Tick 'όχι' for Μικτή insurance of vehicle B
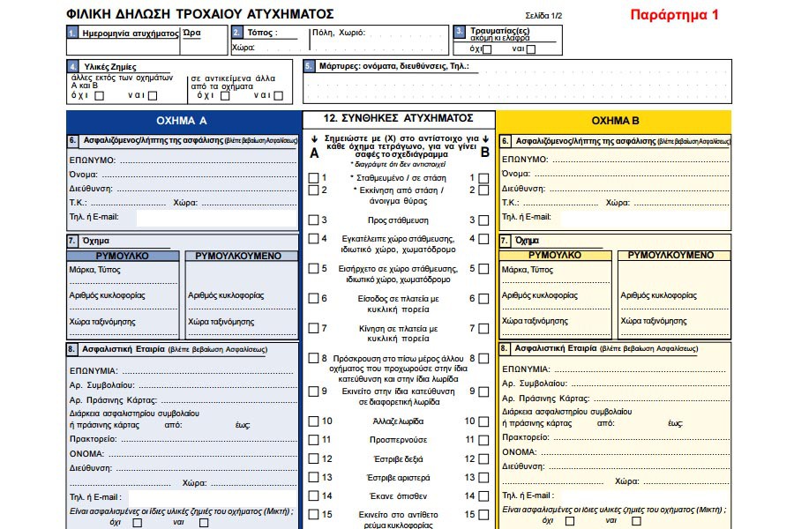 tap(570, 520)
